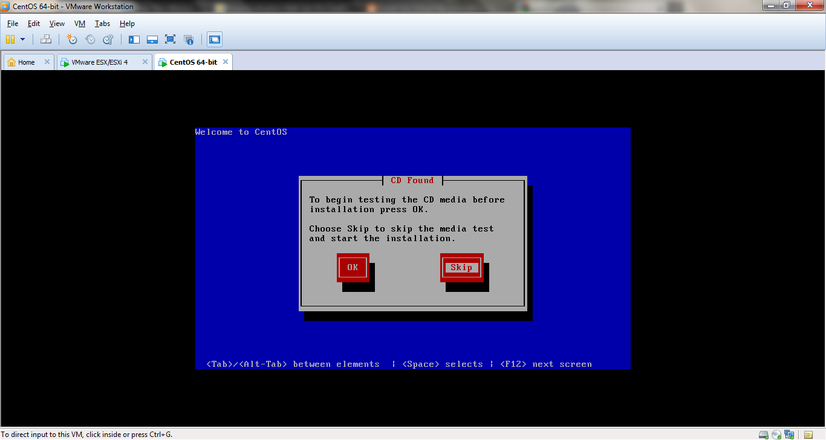Open Snapshot Manager wrench-clock icon
Screen dimensions: 826x440
[x=108, y=39]
